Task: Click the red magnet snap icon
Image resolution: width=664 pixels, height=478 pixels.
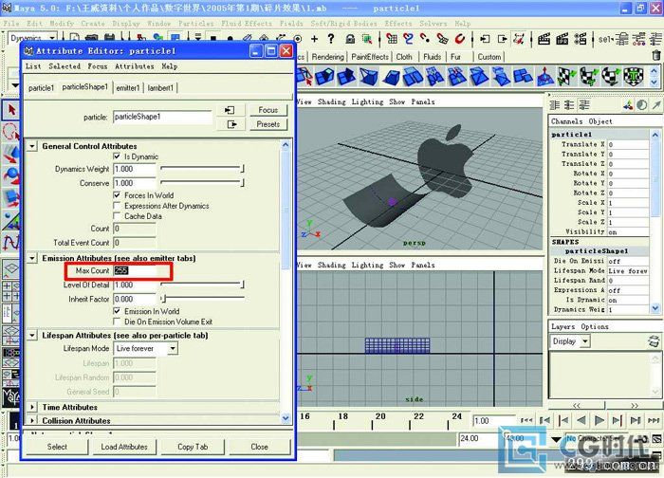Action: coord(460,40)
